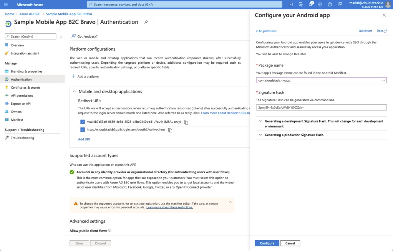
Task: Uncheck the msal auth redirect URI checkbox
Action: click(83, 122)
